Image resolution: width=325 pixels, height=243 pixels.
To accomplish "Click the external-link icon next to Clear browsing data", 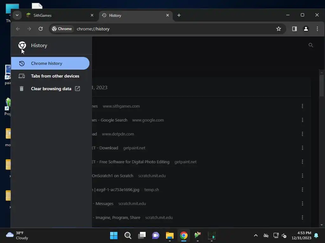I will [x=77, y=89].
